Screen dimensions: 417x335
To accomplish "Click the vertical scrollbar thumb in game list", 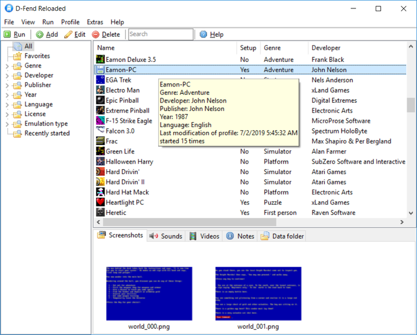I will [x=411, y=105].
